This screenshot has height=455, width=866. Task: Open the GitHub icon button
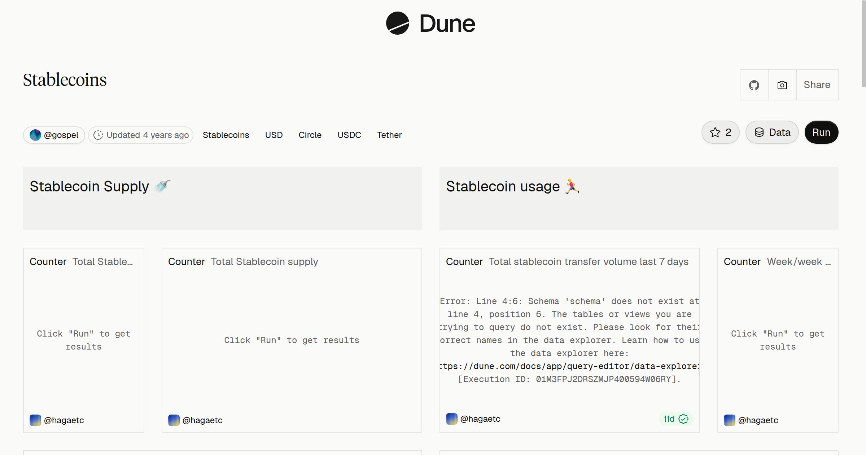pyautogui.click(x=754, y=85)
